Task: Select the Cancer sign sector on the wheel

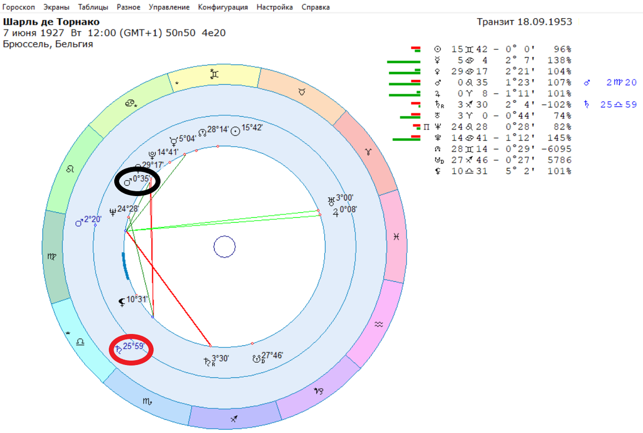Action: 130,102
